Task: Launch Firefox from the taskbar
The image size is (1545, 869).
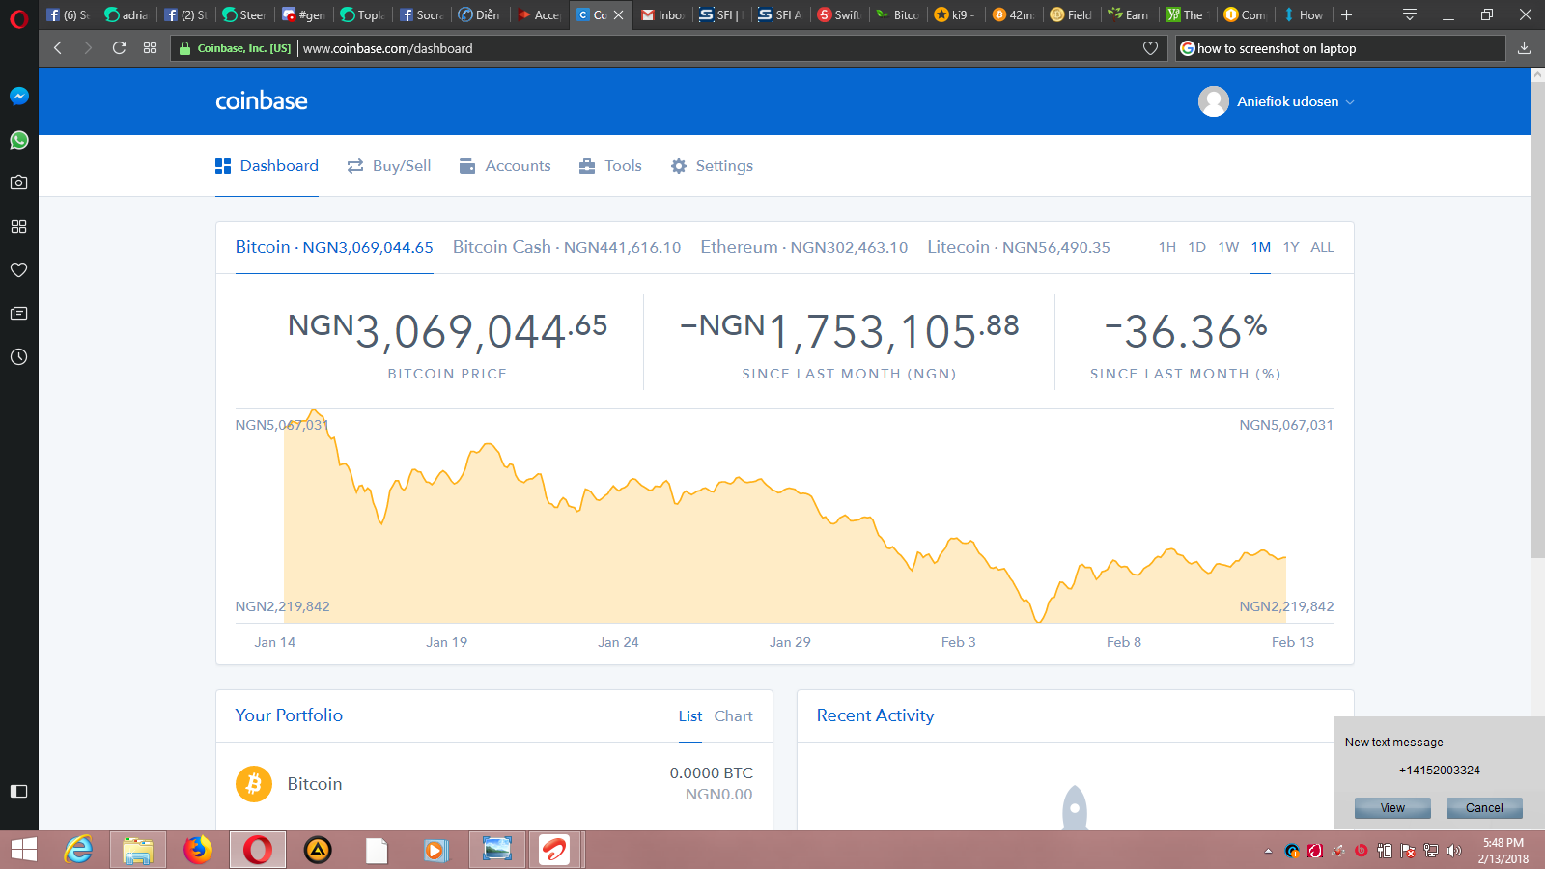Action: coord(198,850)
